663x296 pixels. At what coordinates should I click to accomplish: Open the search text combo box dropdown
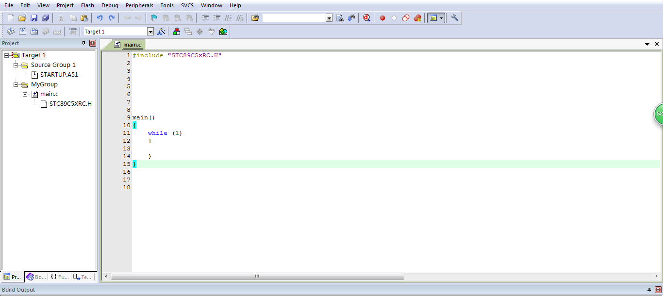tap(329, 18)
